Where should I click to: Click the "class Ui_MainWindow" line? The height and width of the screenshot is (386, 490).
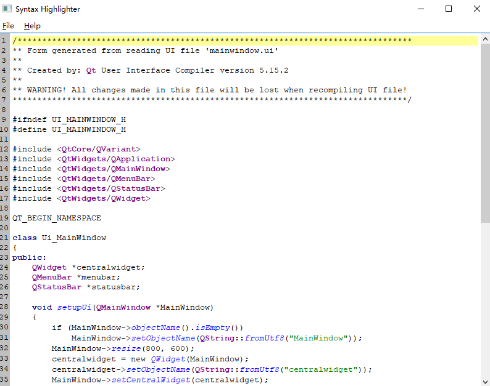(59, 238)
